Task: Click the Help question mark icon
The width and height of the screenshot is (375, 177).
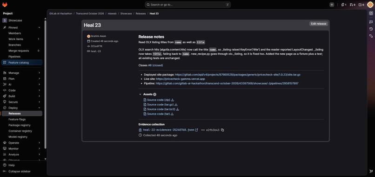Action: coord(5,165)
